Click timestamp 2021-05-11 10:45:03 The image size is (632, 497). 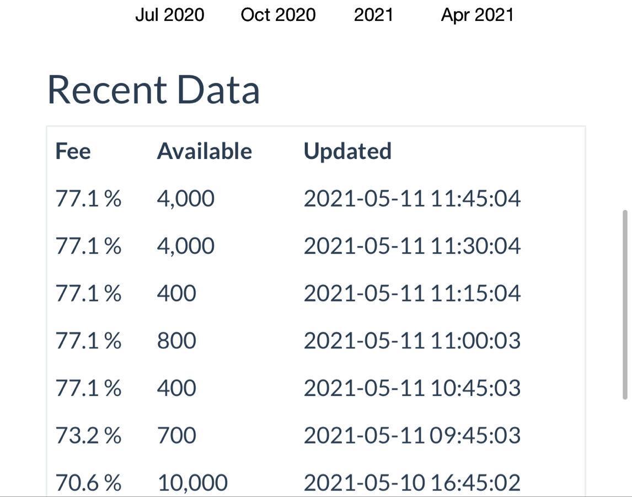[x=412, y=388]
